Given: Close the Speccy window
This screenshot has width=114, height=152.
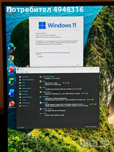Looking at the screenshot, I should pyautogui.click(x=97, y=69).
